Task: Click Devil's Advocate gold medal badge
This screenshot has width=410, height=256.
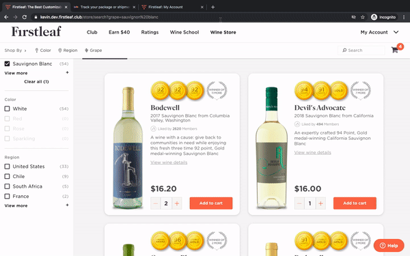Action: click(338, 90)
